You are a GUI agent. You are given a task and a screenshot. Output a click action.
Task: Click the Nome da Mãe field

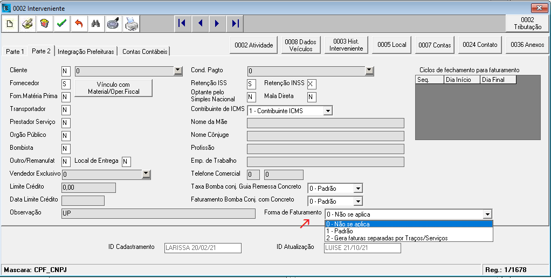(x=326, y=123)
